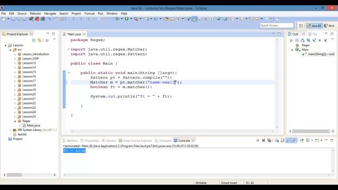Click the Open Perspective icon
Screen dimensions: 338x190
click(x=301, y=26)
